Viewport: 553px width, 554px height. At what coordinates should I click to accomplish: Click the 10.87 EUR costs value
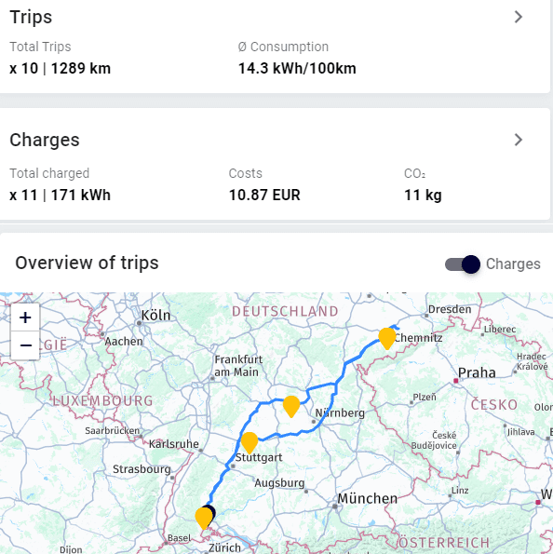click(264, 195)
